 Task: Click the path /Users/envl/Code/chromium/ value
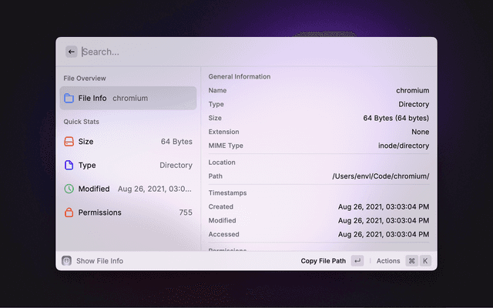381,176
